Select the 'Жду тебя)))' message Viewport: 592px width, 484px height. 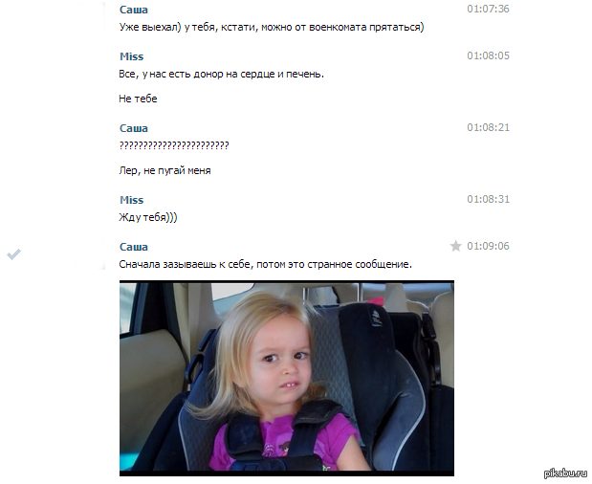click(148, 217)
